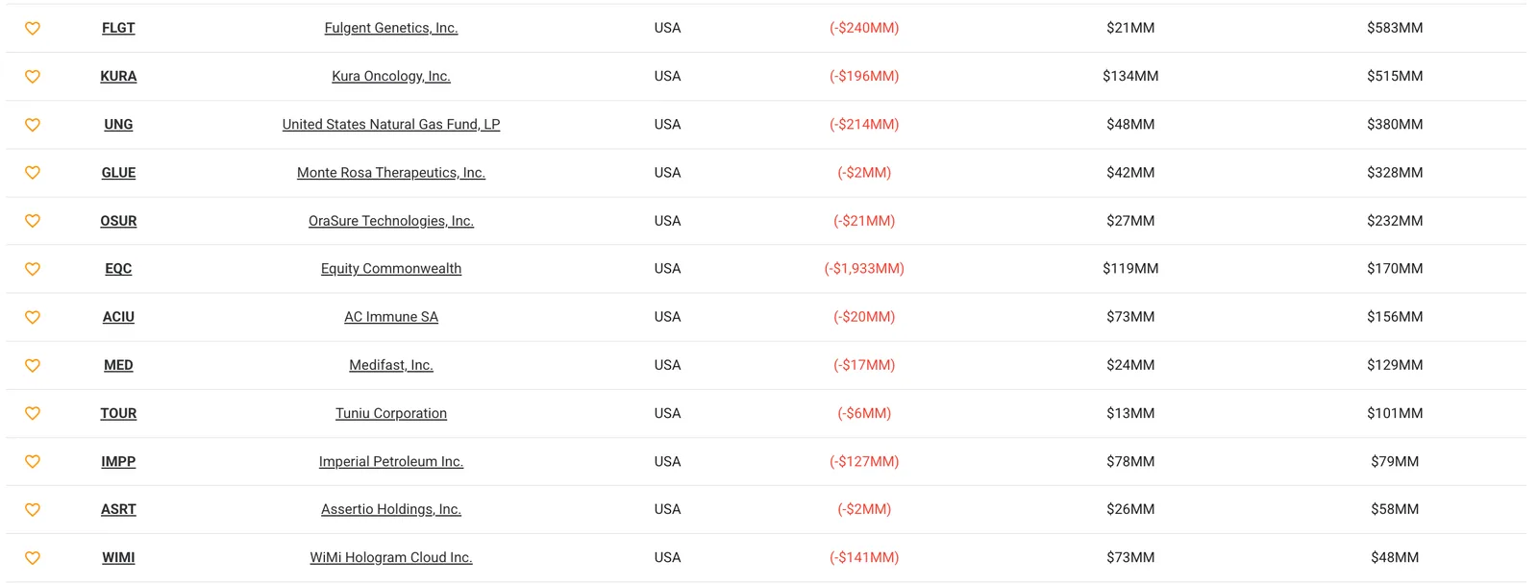Open the ASRT ticker link

(118, 509)
